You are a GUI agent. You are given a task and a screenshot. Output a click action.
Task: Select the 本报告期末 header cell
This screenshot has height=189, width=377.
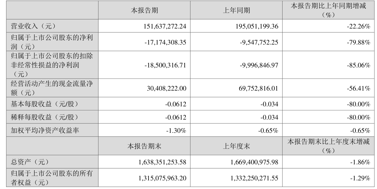pos(144,146)
